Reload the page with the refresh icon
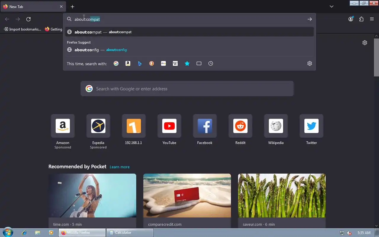 (x=28, y=19)
